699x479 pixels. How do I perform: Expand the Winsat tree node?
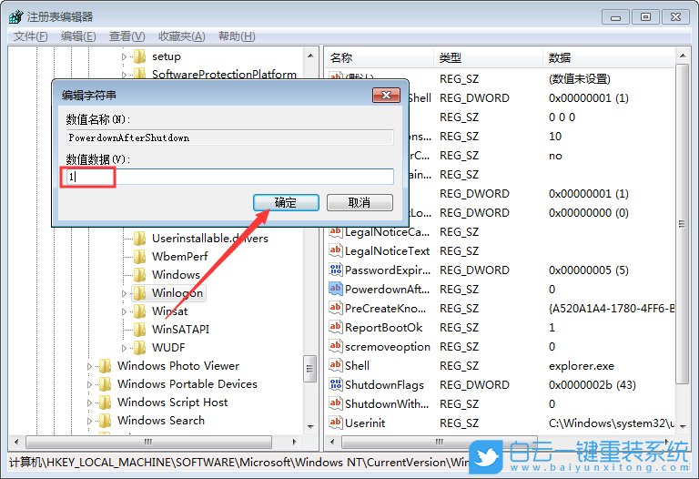click(x=125, y=311)
